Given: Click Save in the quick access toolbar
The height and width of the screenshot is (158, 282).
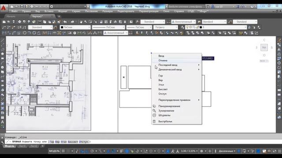Looking at the screenshot, I should pos(22,7).
